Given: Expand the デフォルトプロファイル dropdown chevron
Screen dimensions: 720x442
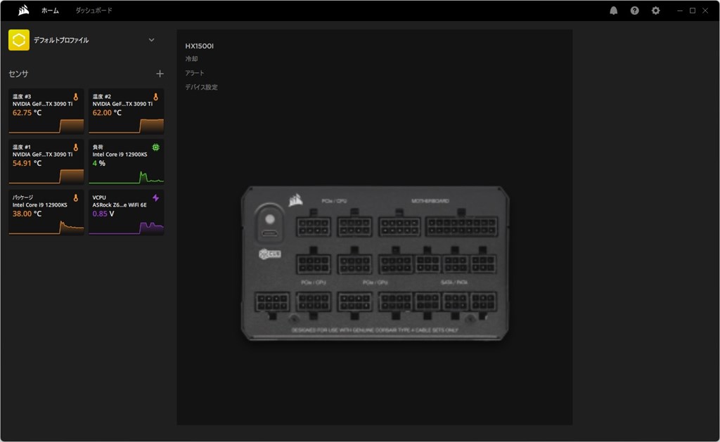Looking at the screenshot, I should point(152,40).
